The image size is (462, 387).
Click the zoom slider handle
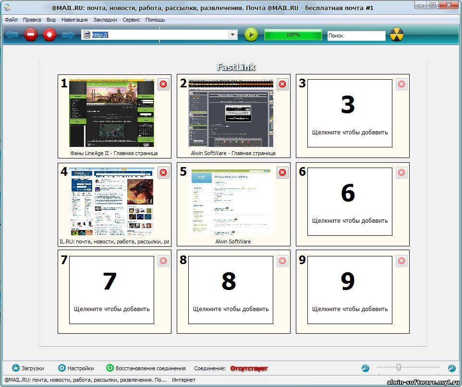[x=398, y=367]
